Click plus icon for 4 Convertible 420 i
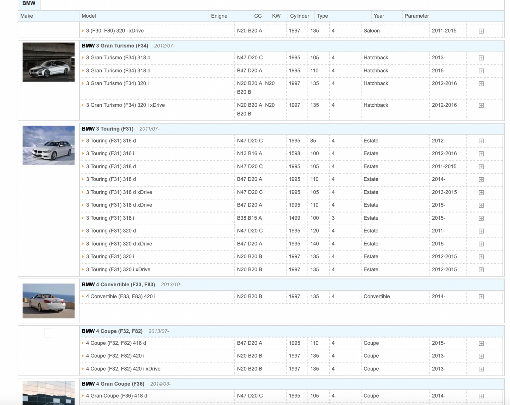The image size is (510, 405). pyautogui.click(x=481, y=297)
